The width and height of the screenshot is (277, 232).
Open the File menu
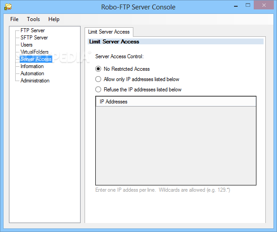tap(14, 19)
